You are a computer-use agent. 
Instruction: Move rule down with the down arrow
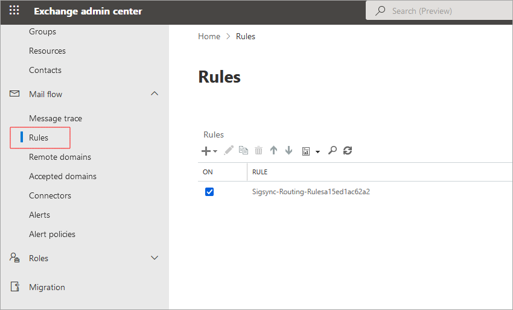[288, 151]
